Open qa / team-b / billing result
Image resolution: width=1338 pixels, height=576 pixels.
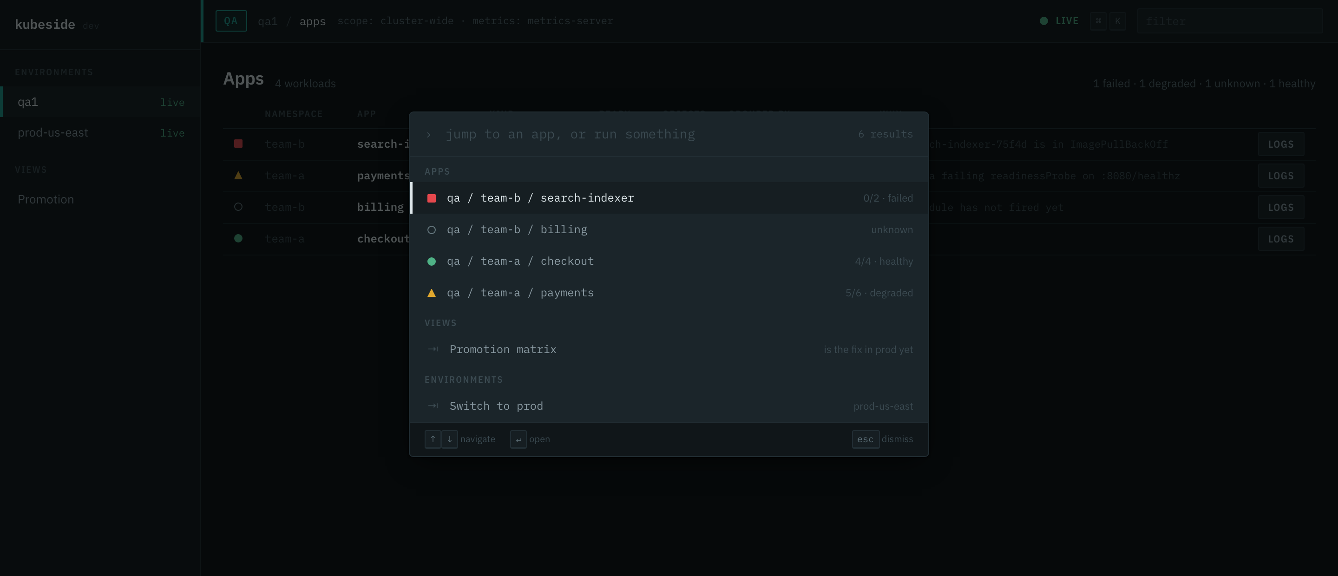pyautogui.click(x=669, y=229)
